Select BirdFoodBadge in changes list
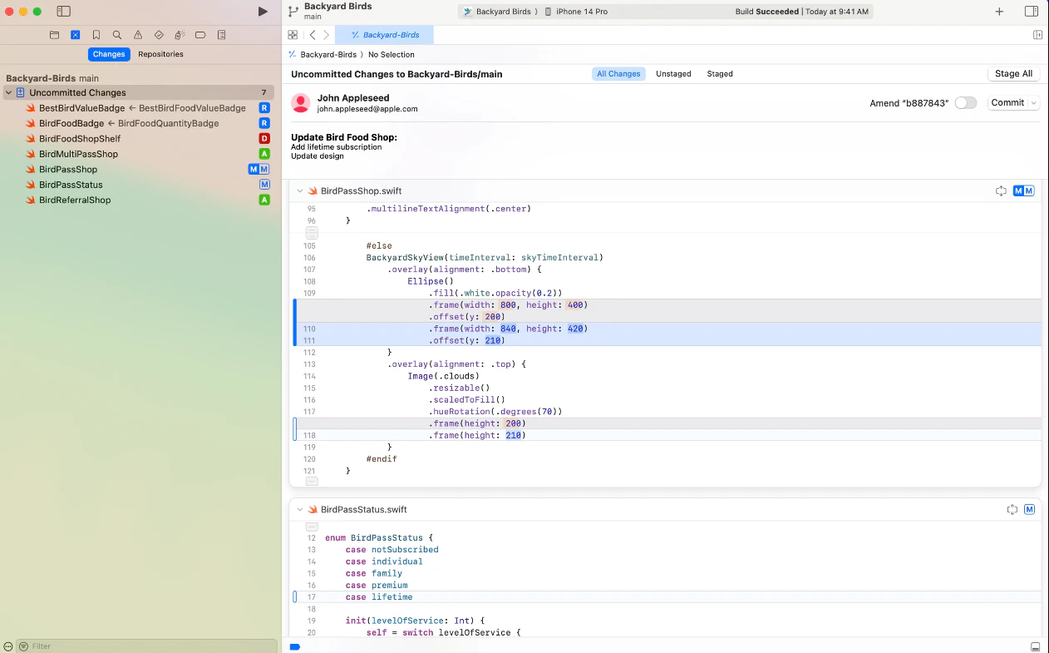1049x653 pixels. [x=71, y=123]
